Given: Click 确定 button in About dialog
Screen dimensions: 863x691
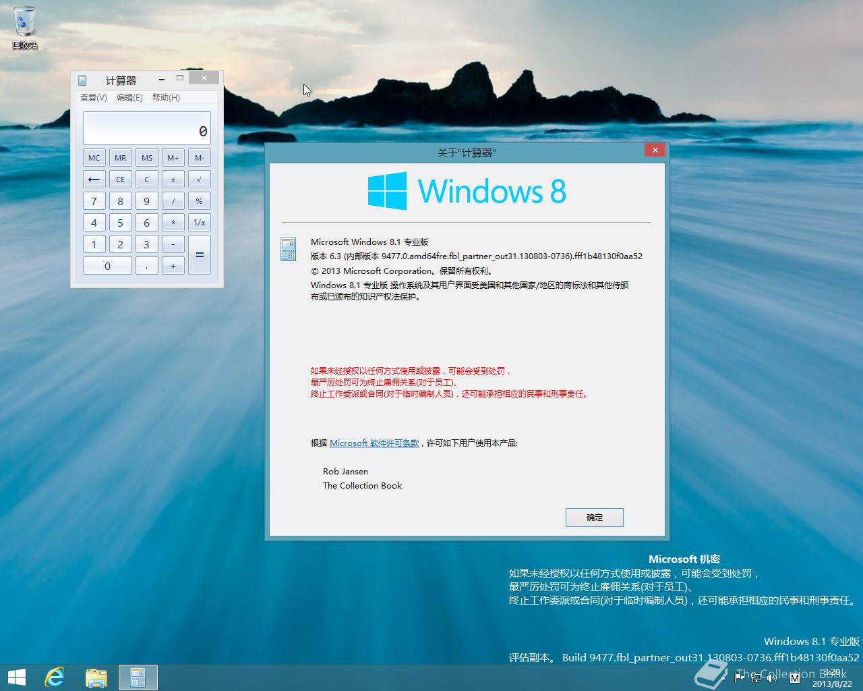Looking at the screenshot, I should (x=595, y=518).
